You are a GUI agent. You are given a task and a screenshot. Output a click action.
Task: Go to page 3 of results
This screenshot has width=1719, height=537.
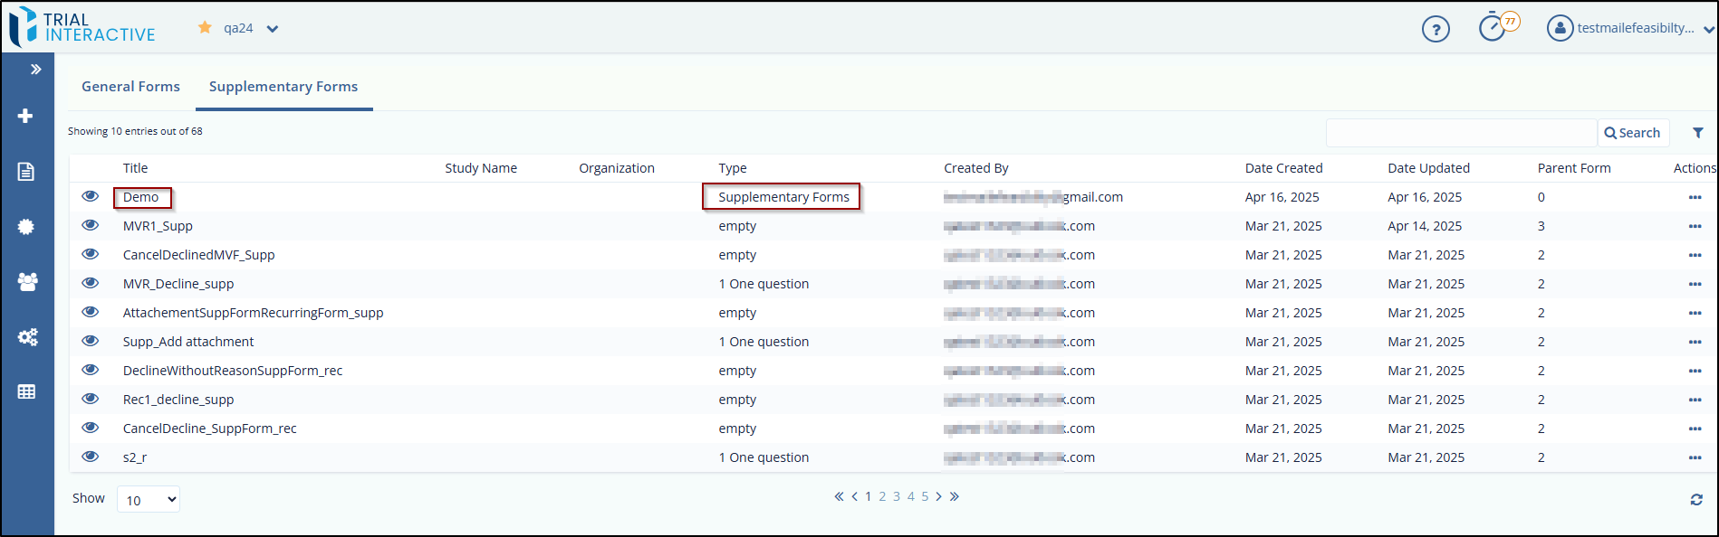[897, 496]
